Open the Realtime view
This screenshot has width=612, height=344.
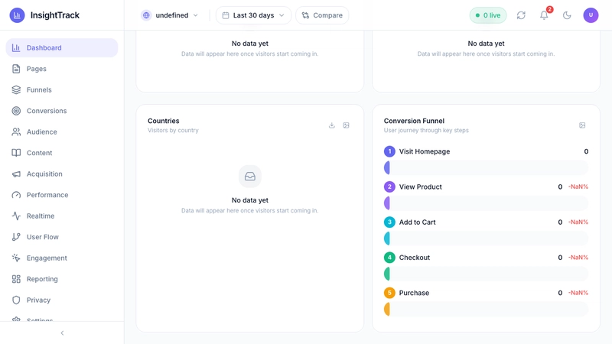coord(62,216)
